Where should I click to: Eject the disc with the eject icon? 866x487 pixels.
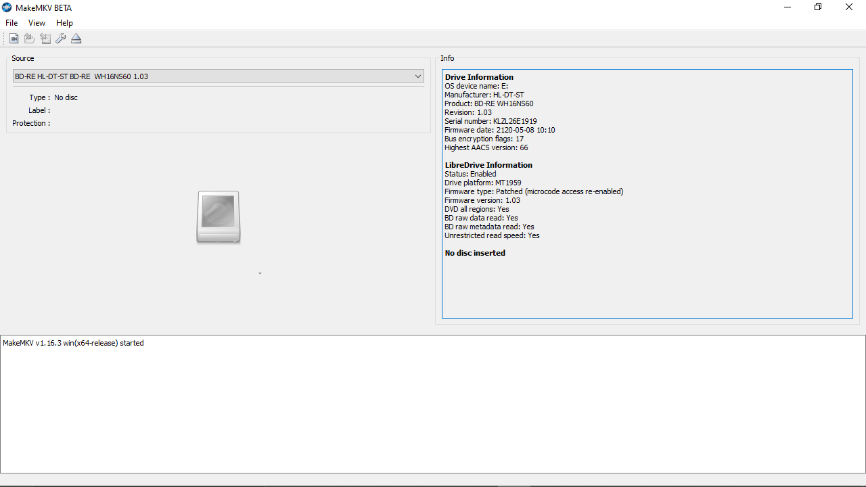coord(76,39)
